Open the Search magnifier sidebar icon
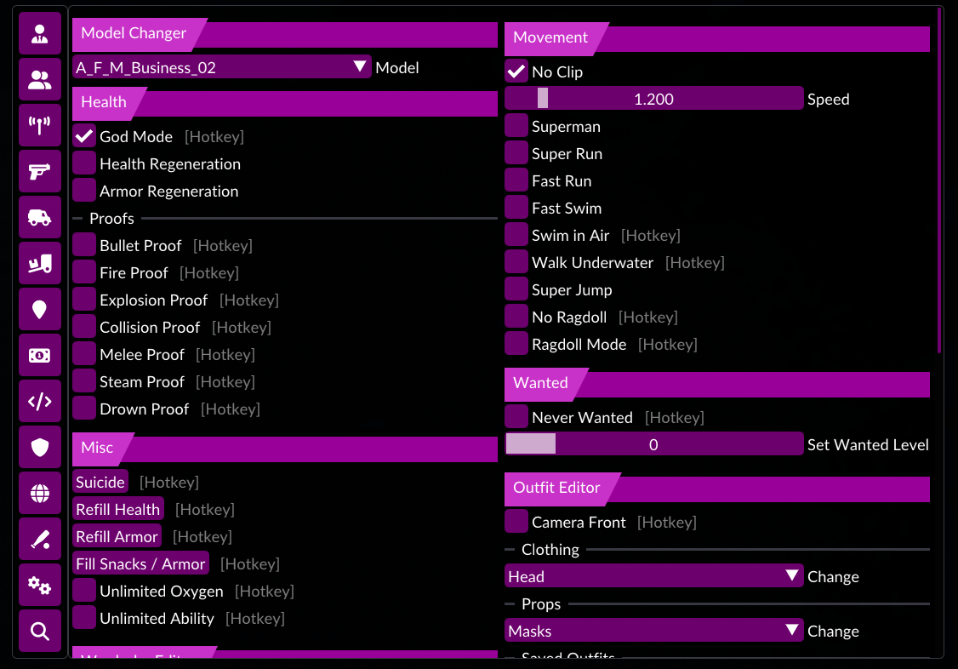Screen dimensions: 958x669 (40, 631)
